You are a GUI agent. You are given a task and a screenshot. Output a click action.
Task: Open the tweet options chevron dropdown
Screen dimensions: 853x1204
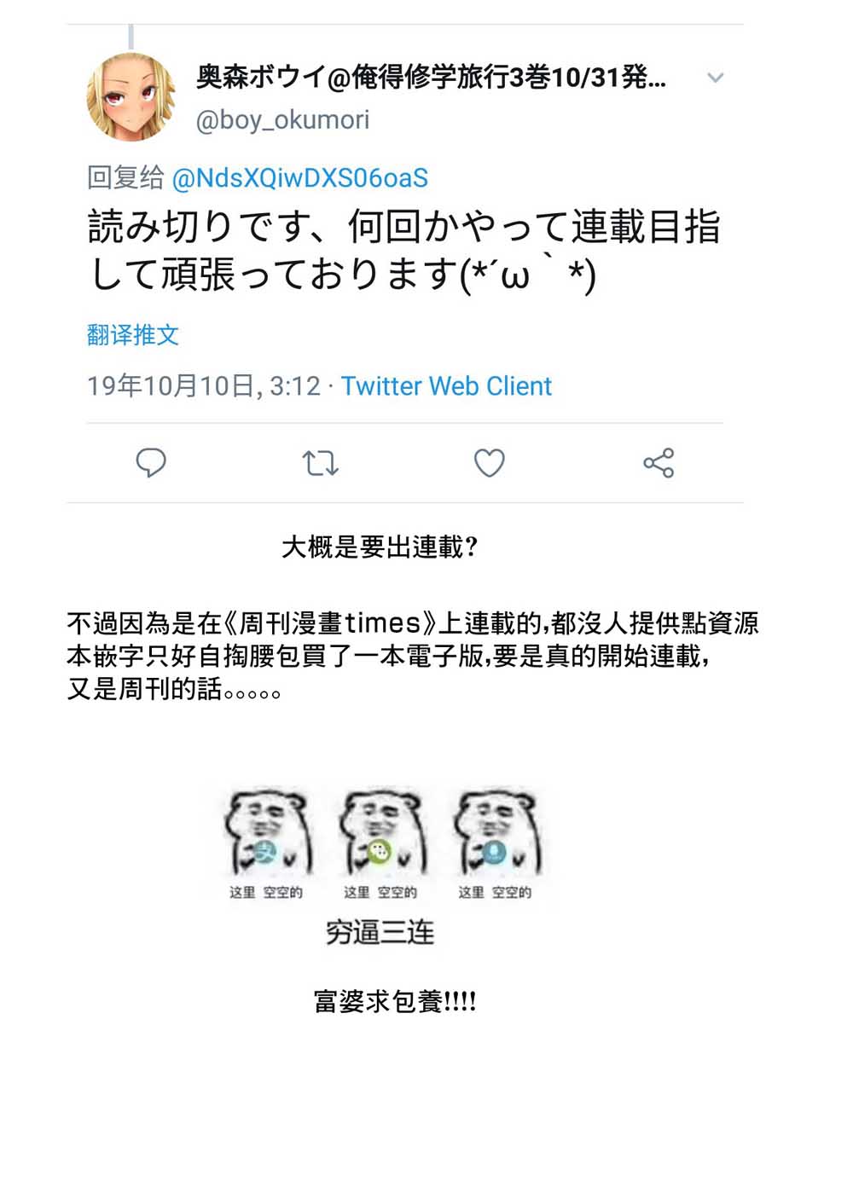point(715,78)
